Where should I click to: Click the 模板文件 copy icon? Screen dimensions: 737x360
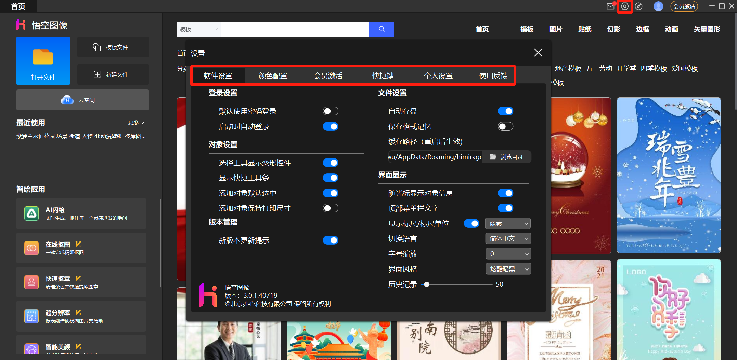(97, 47)
